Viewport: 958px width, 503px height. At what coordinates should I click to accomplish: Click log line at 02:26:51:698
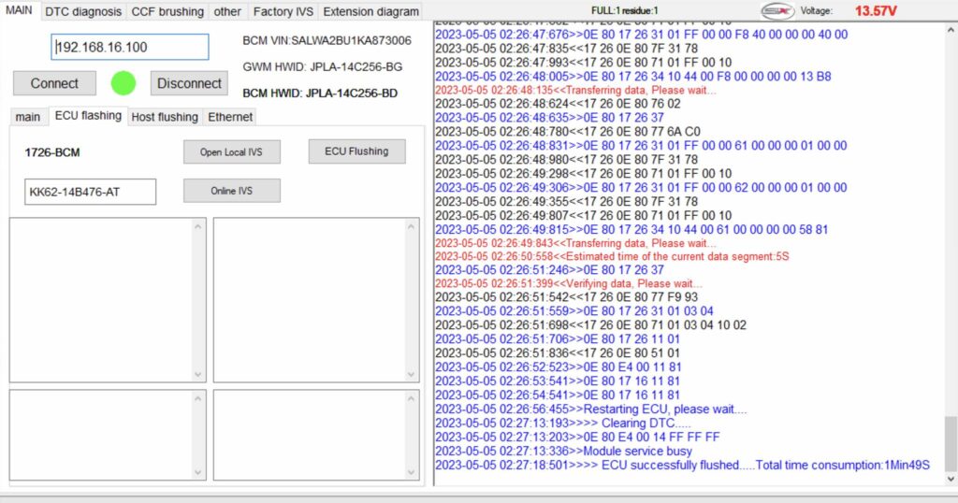point(591,324)
